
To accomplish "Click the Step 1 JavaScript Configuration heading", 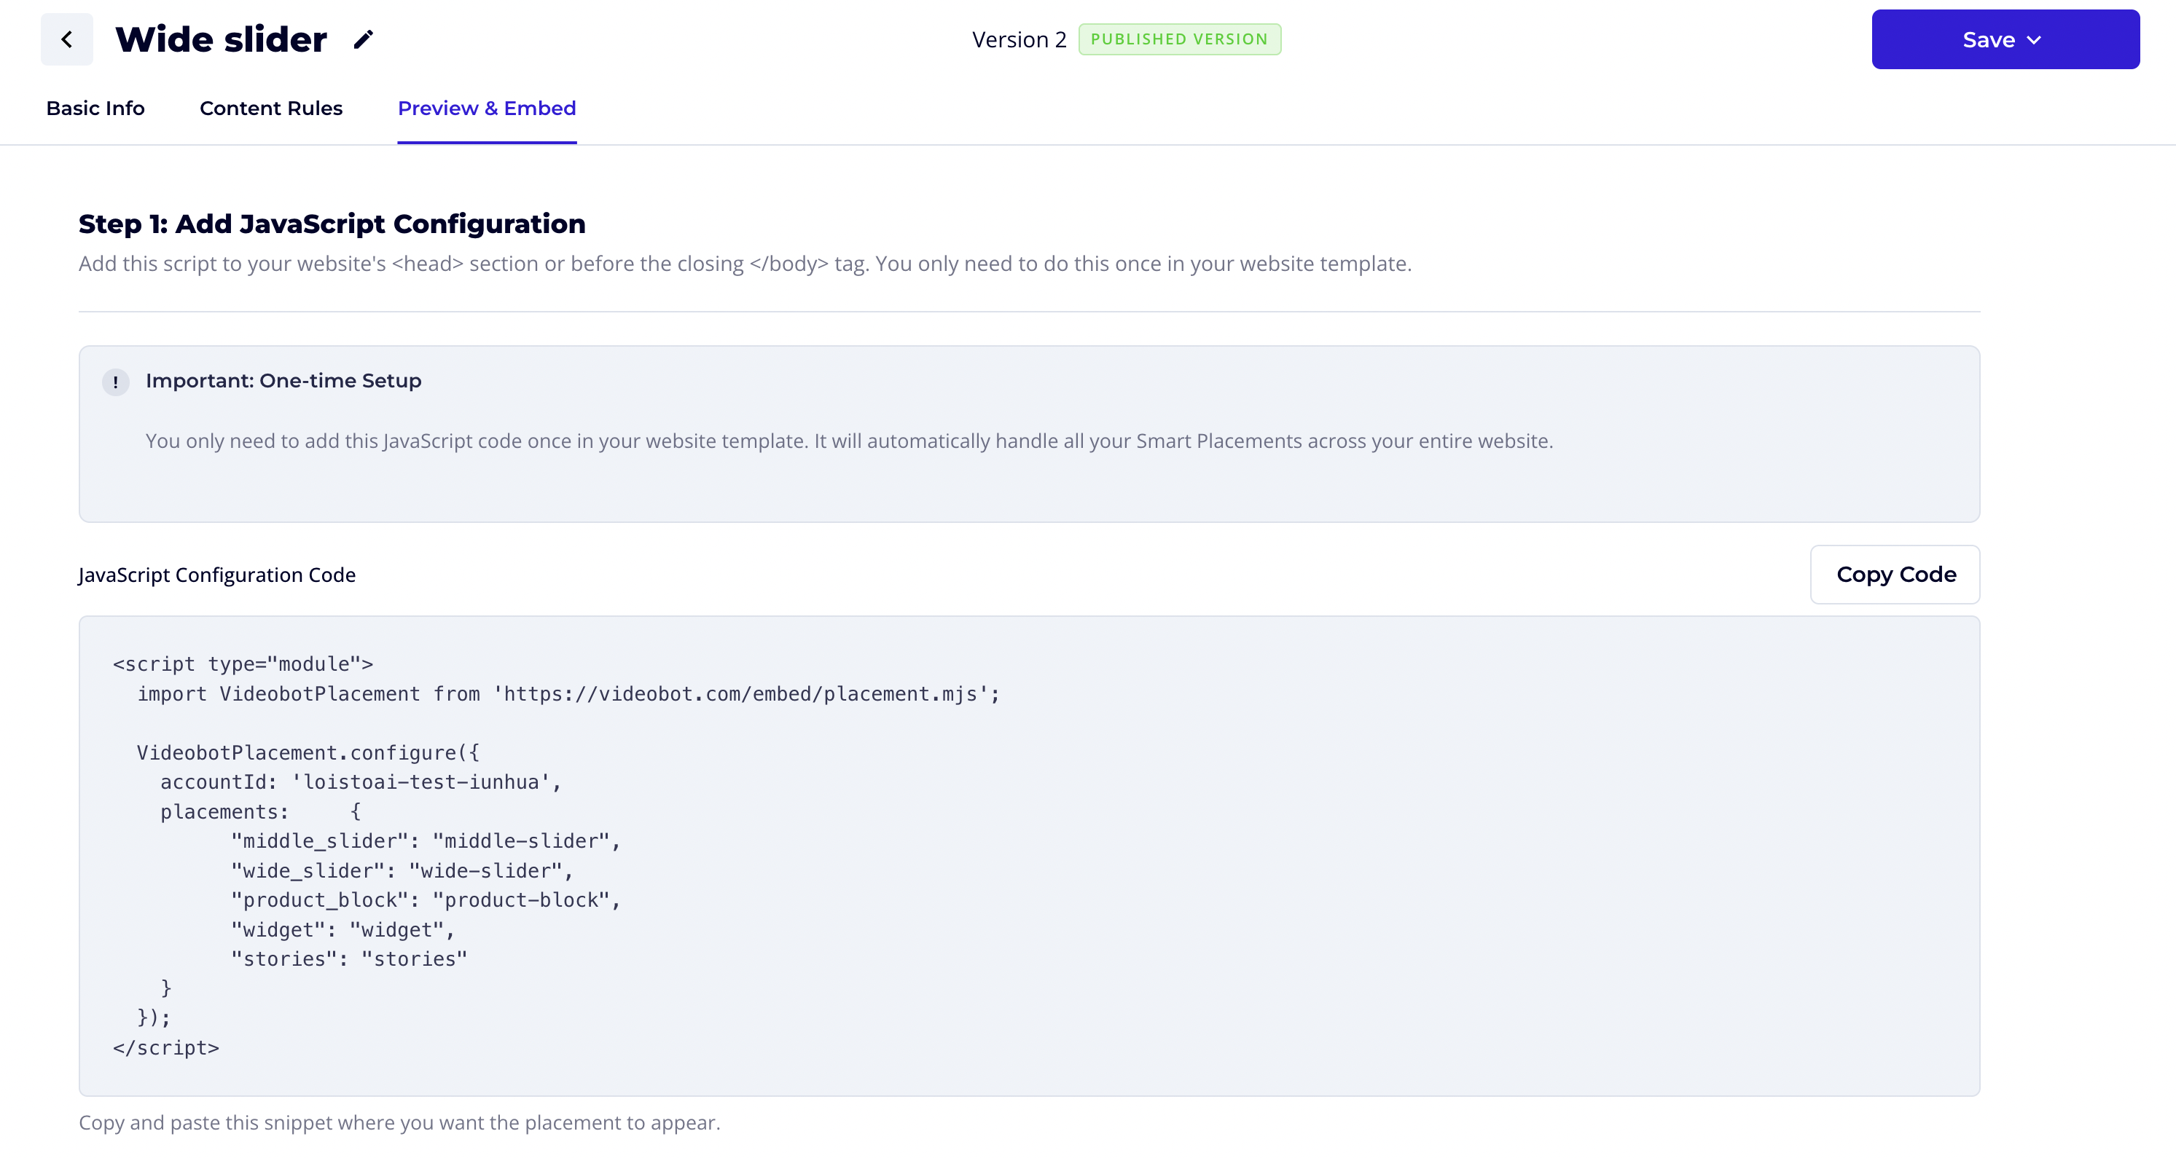I will [332, 224].
